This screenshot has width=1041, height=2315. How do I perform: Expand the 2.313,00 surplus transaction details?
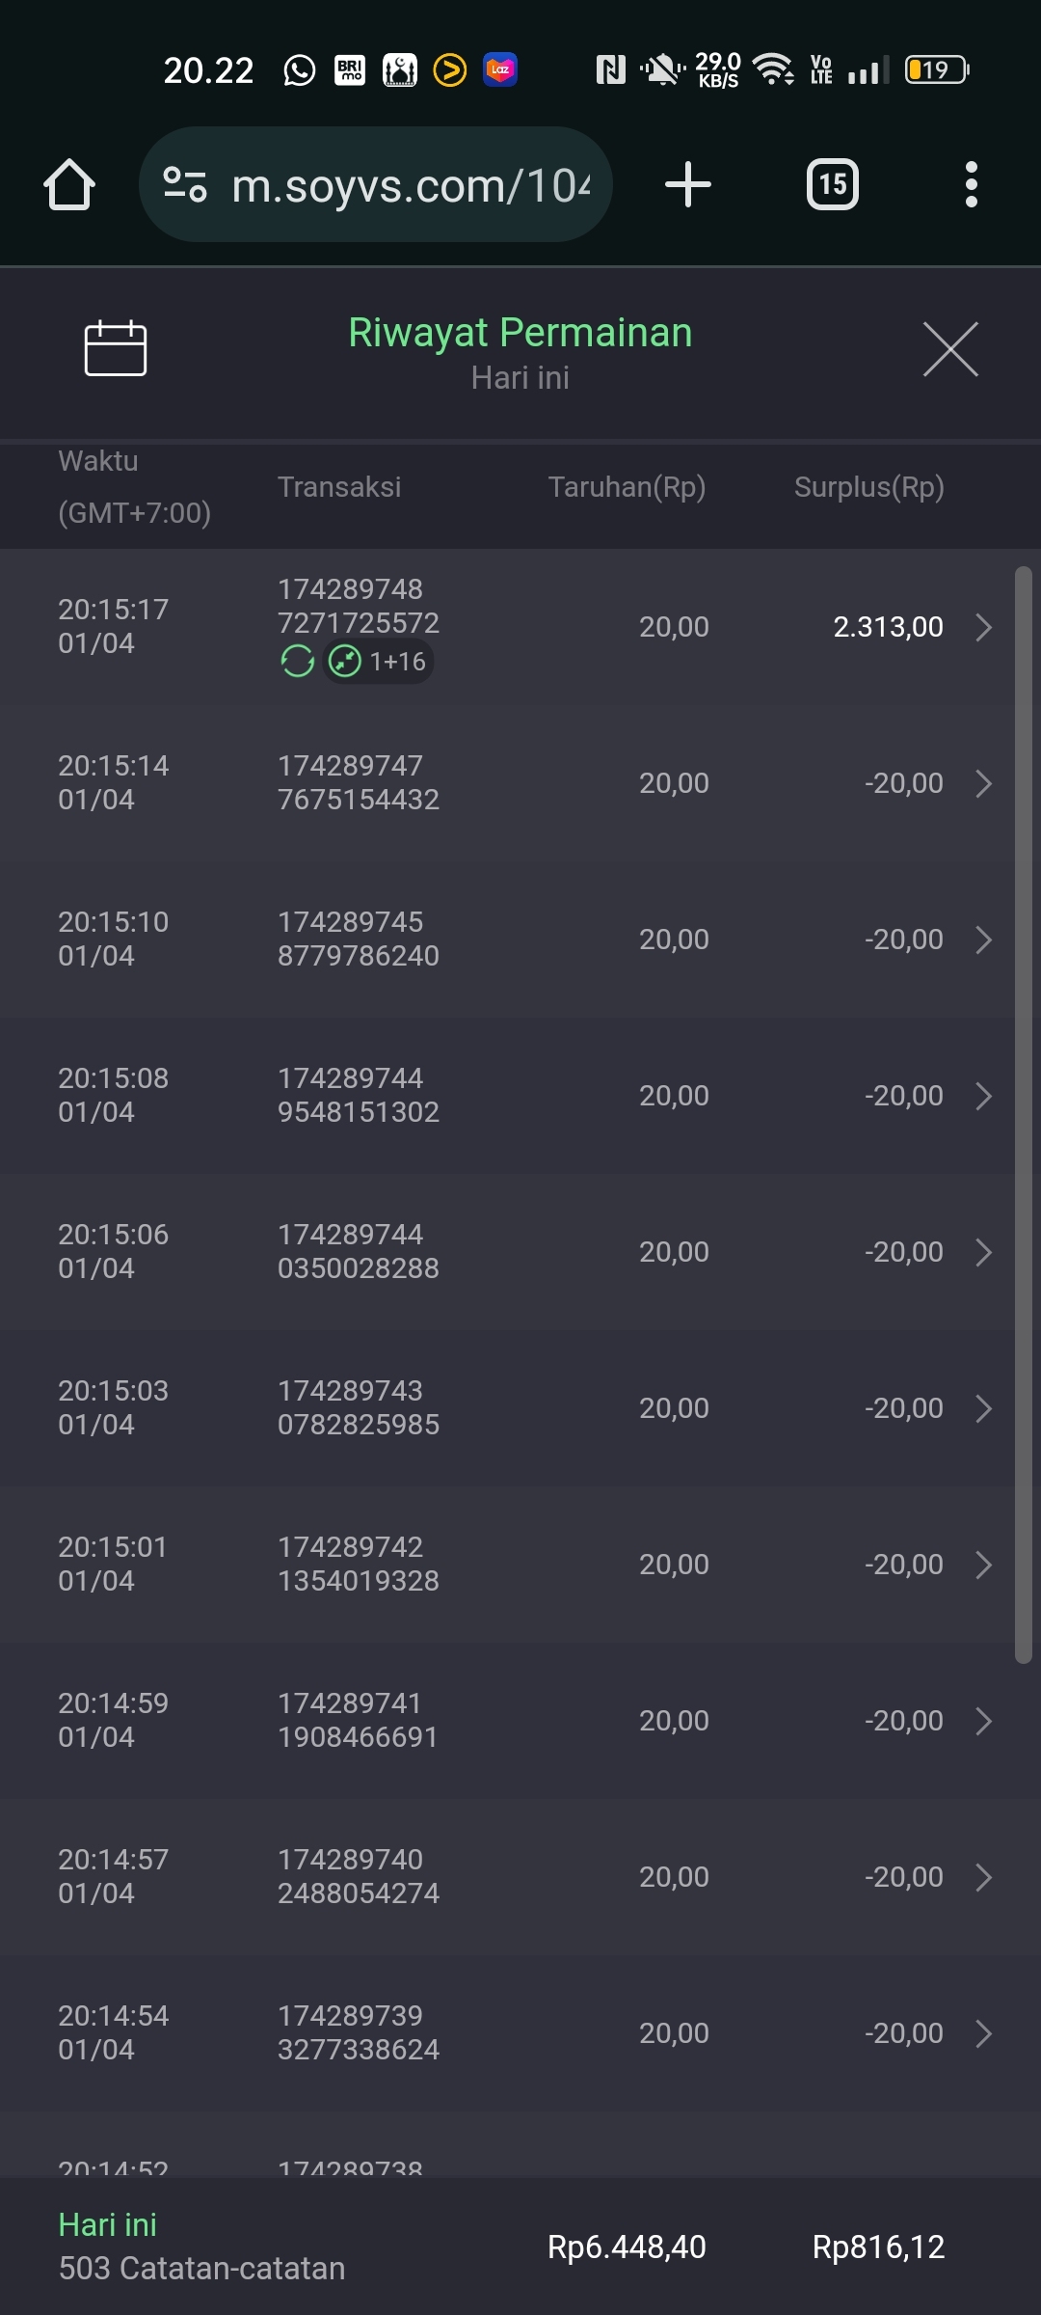click(x=983, y=627)
